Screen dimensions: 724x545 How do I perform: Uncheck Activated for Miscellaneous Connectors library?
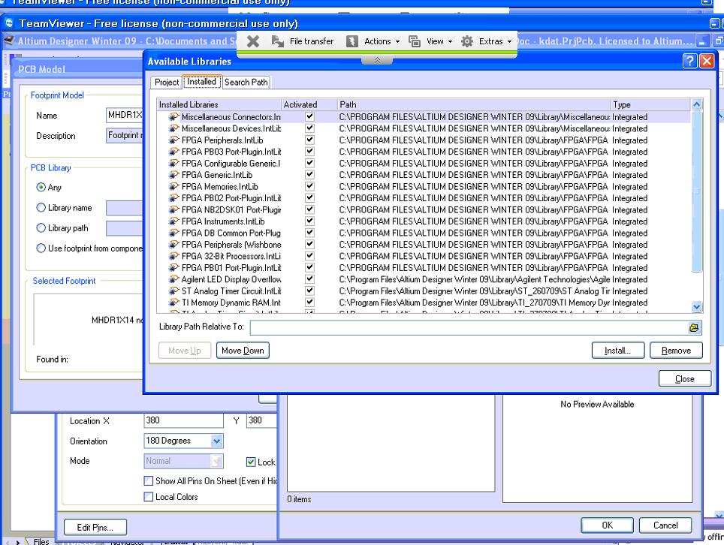309,117
